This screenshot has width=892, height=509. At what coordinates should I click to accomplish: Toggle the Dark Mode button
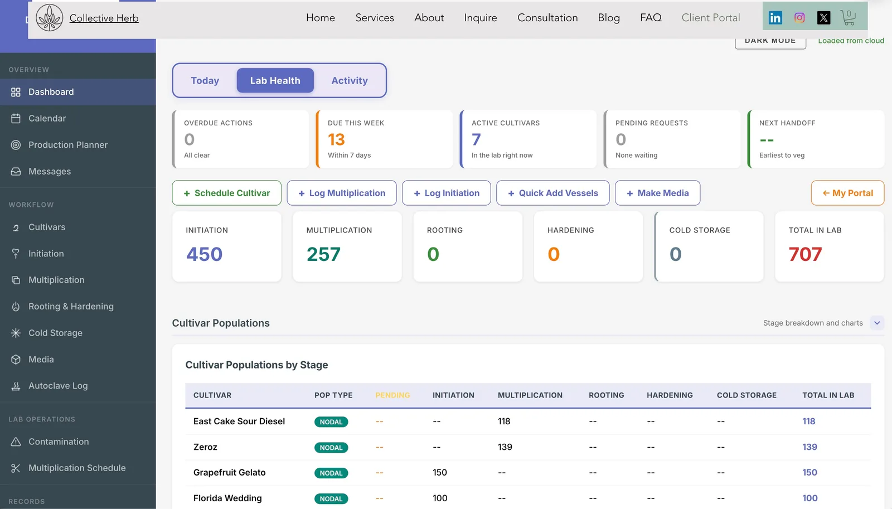click(770, 42)
